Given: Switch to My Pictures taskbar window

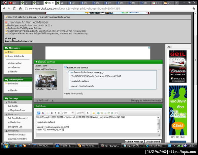Looking at the screenshot, I should click(87, 146).
